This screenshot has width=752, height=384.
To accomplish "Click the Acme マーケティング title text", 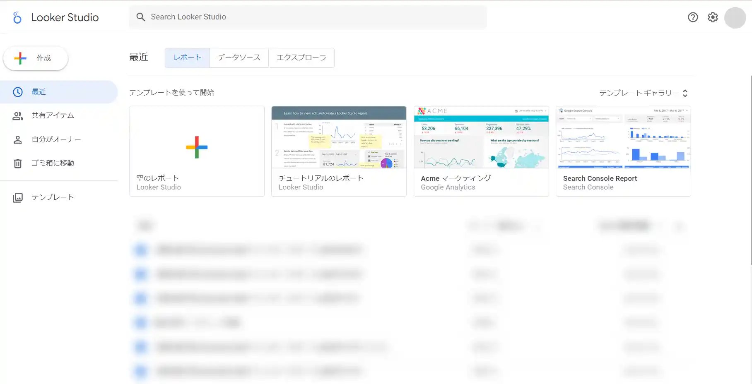I will click(456, 178).
